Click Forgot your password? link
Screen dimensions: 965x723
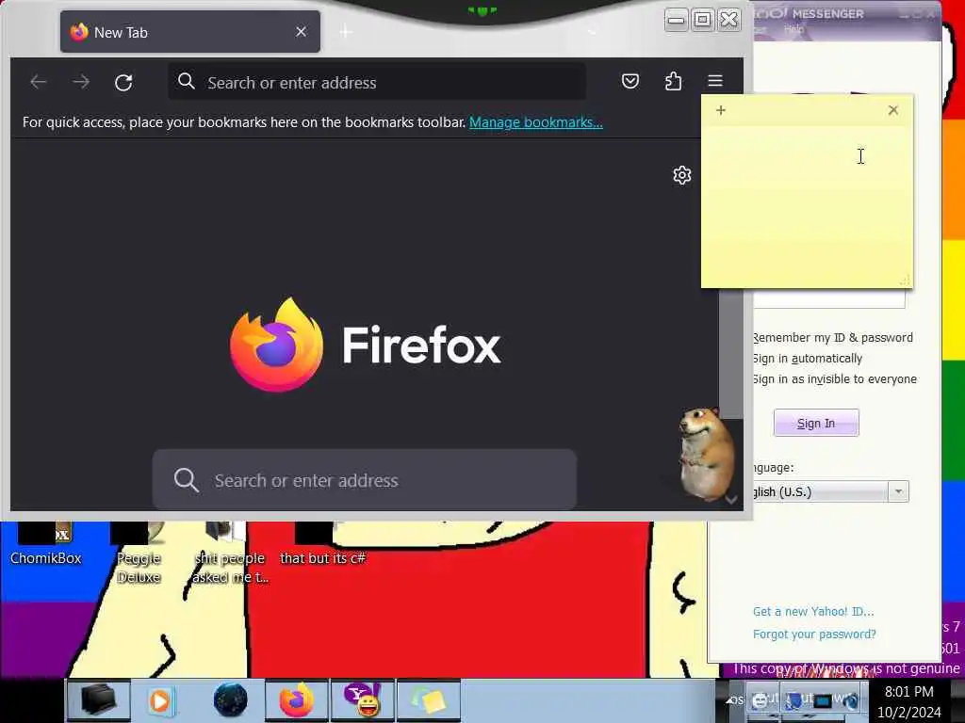pyautogui.click(x=814, y=635)
